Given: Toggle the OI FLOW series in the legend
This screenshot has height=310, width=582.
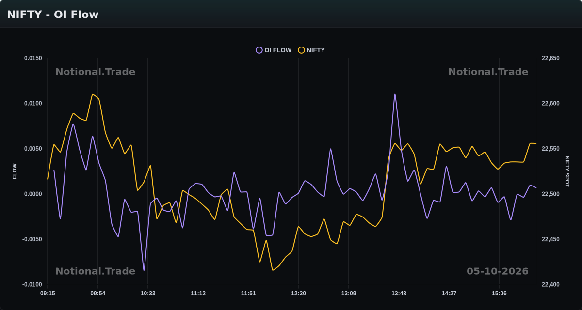Looking at the screenshot, I should tap(274, 50).
